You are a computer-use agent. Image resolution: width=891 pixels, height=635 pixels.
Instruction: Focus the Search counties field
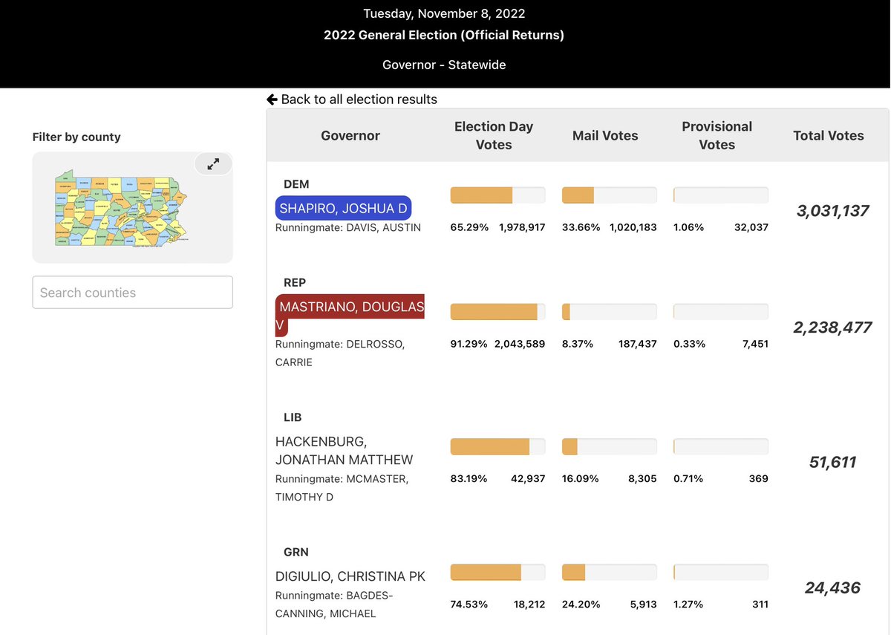coord(133,293)
